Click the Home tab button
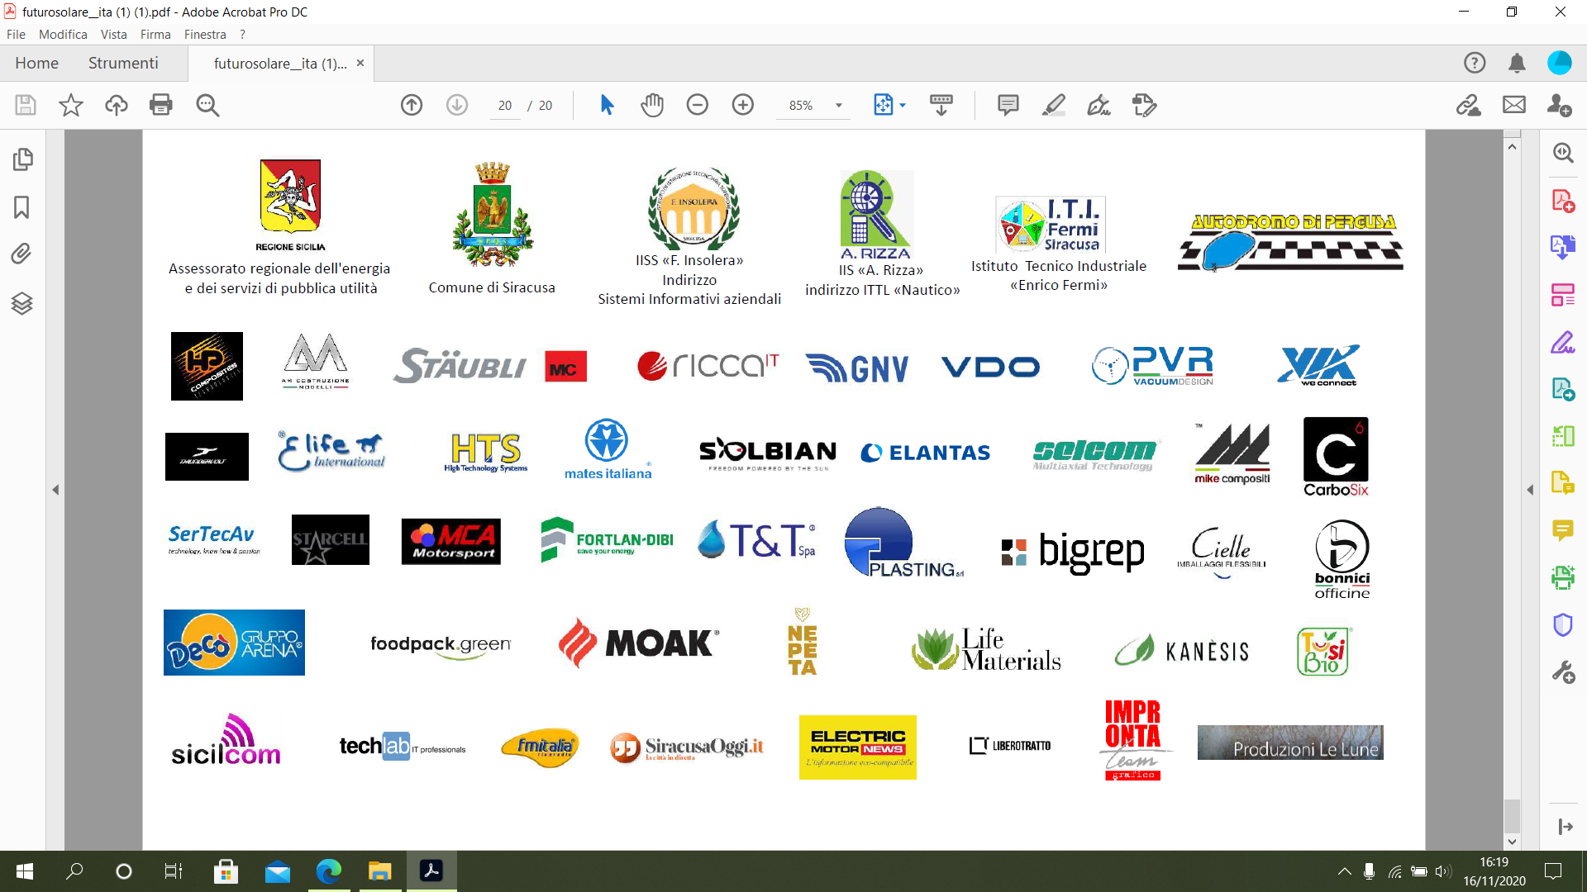Screen dimensions: 1587x892 coord(36,64)
